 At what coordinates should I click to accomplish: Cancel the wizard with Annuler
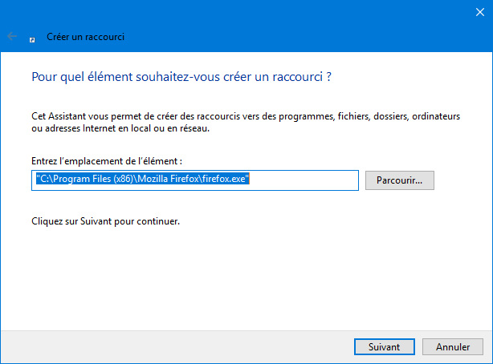point(452,346)
